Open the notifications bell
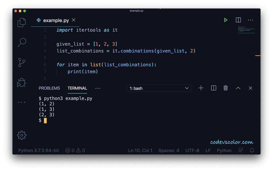The height and width of the screenshot is (171, 273). [x=252, y=150]
